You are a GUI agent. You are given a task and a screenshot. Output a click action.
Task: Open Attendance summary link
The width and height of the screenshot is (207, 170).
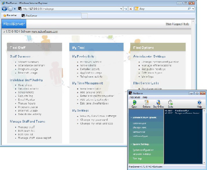point(32,65)
